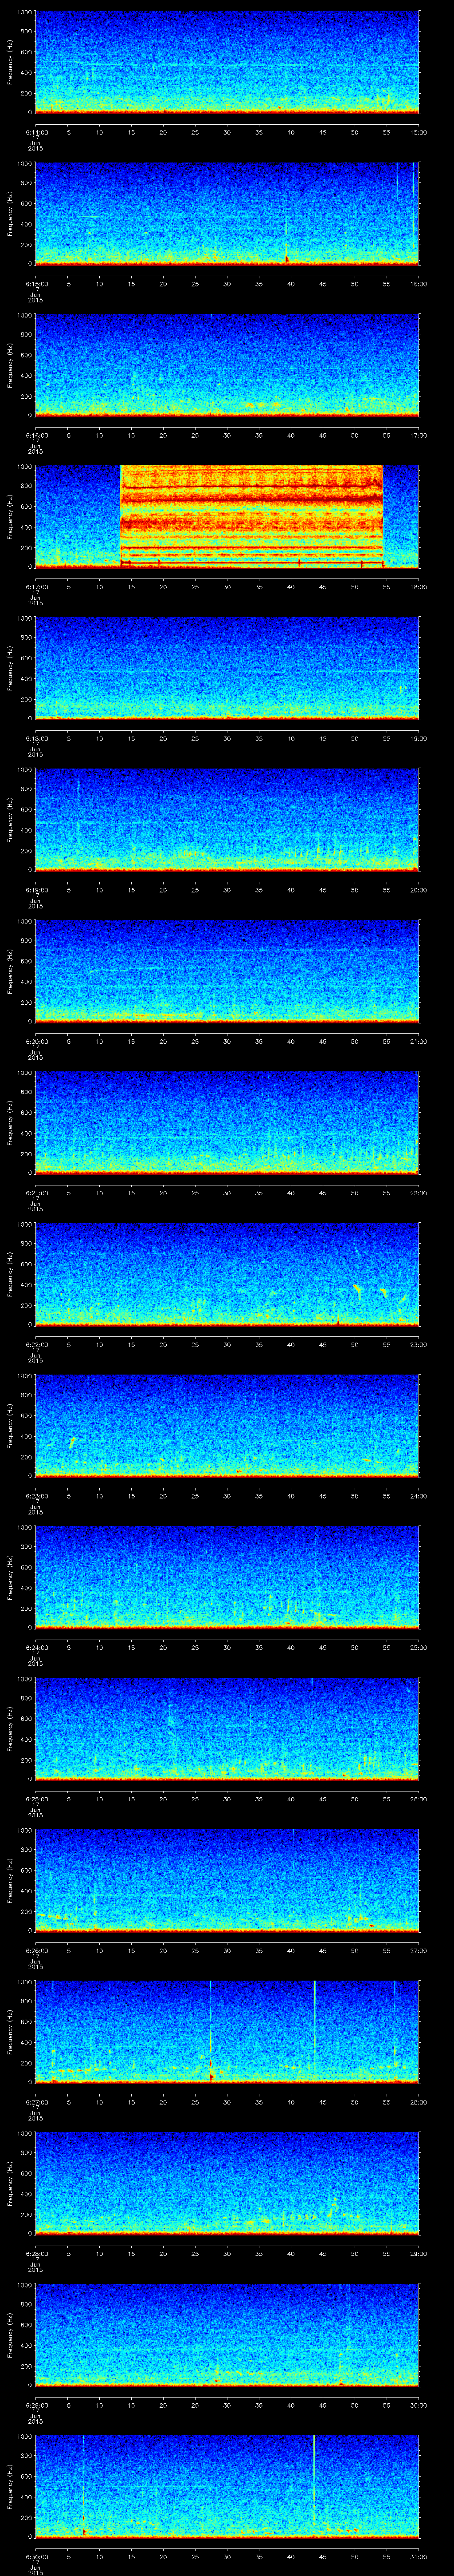Click the 18:00 end time label
This screenshot has height=2576, width=454.
pos(418,587)
